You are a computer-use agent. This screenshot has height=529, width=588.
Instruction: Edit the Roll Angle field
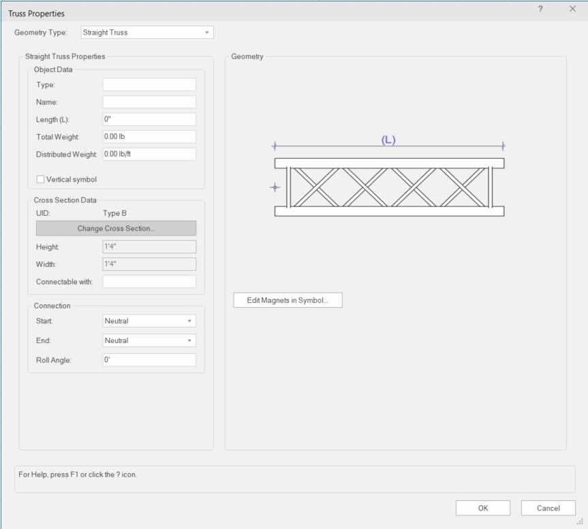149,360
